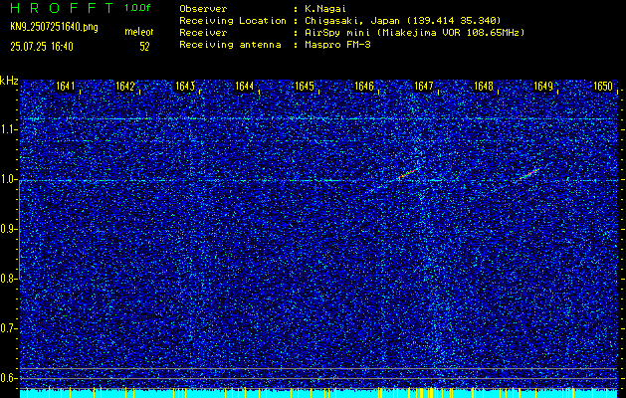The width and height of the screenshot is (626, 398).
Task: Click the 1643 time marker
Action: pyautogui.click(x=185, y=86)
